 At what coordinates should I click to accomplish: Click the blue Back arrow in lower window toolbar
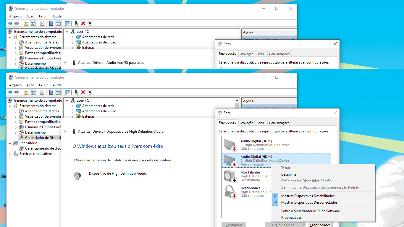pos(10,92)
